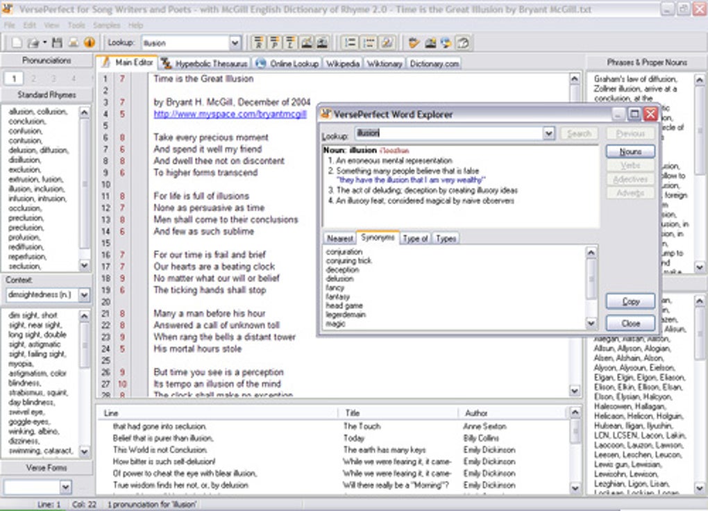Switch to the Dictionary.com tab

coord(434,64)
